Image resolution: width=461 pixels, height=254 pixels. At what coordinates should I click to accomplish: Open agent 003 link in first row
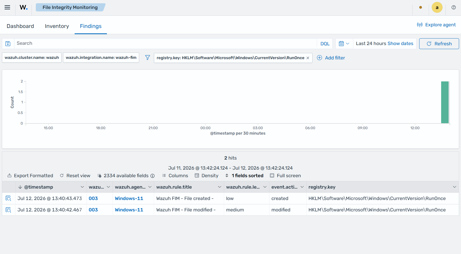click(x=93, y=198)
